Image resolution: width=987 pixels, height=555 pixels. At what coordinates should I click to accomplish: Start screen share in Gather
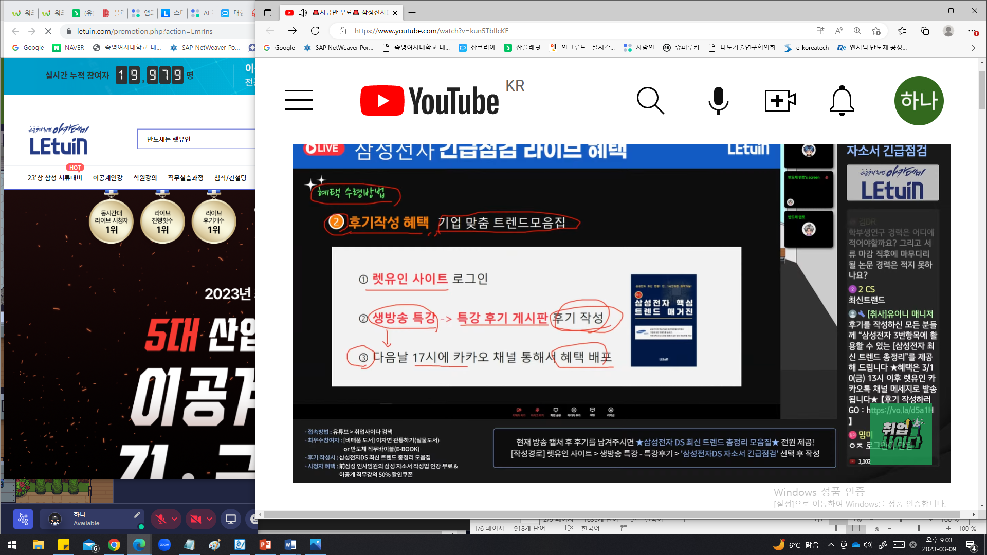point(231,519)
